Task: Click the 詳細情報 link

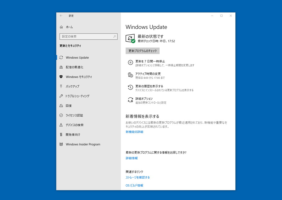Action: click(132, 158)
